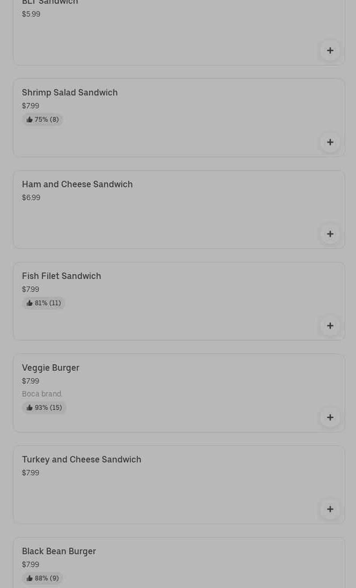Open Turkey and Cheese Sandwich title
The image size is (356, 588).
(x=81, y=459)
